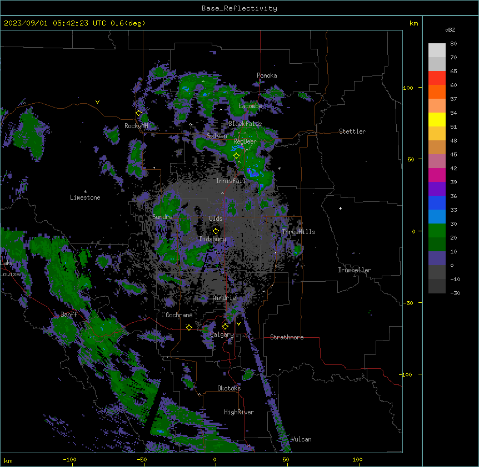Click the RedDeer city label

[x=245, y=141]
